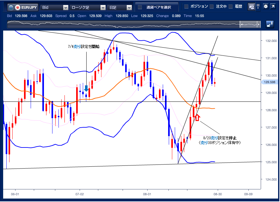Click the Open 129.509 value
280x202 pixels.
(x=95, y=16)
